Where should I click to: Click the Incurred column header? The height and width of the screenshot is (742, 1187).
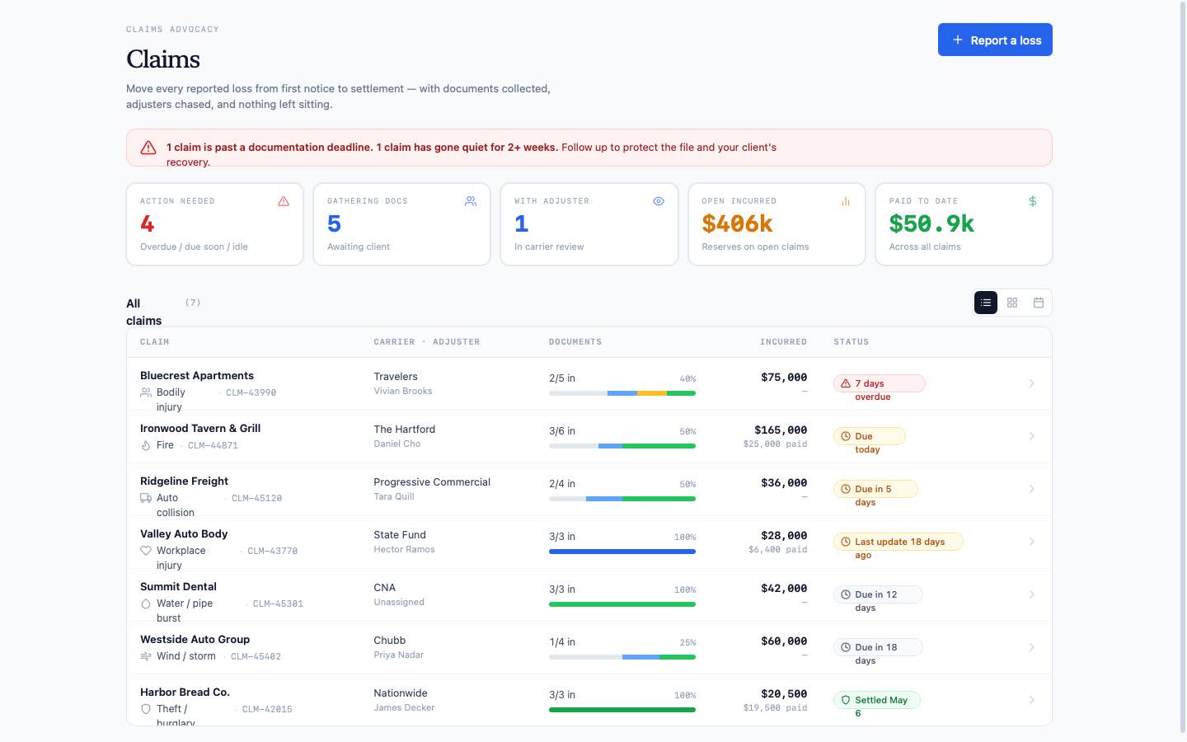click(x=783, y=342)
